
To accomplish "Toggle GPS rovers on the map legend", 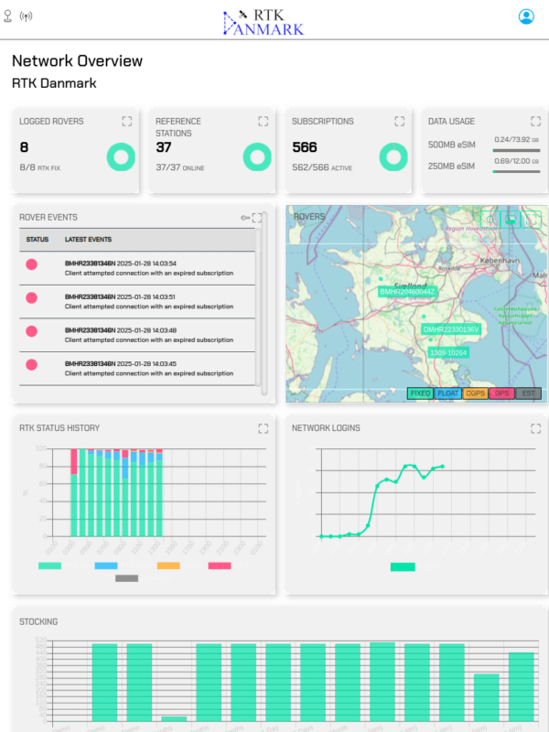I will tap(501, 393).
